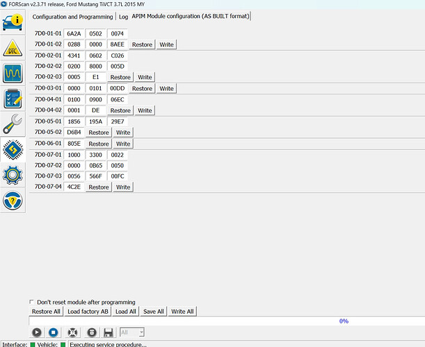Edit field DE in row 7D0-04-02
Viewport: 425px width, 347px height.
(x=96, y=110)
